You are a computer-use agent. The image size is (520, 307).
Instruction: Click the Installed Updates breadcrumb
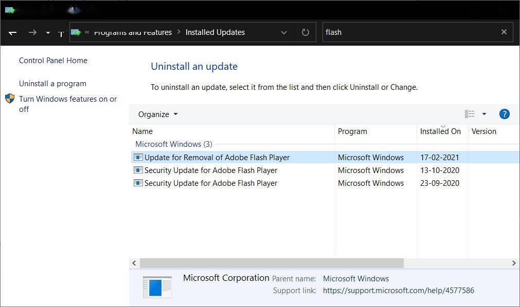click(215, 32)
